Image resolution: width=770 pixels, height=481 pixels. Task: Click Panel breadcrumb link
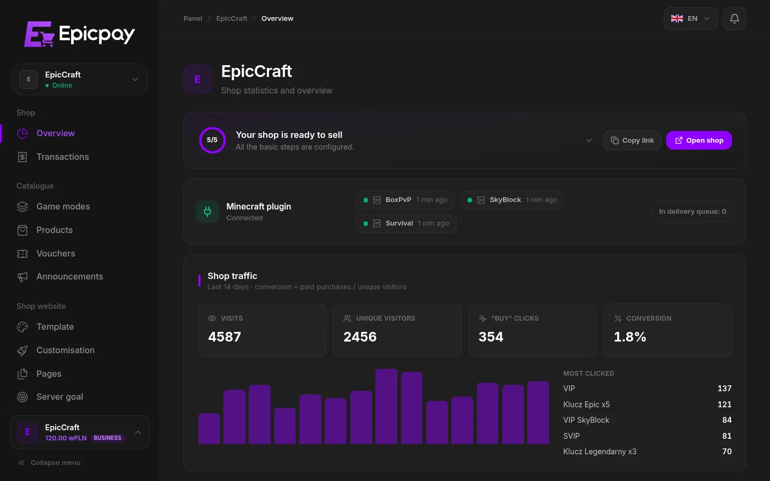[x=193, y=19]
